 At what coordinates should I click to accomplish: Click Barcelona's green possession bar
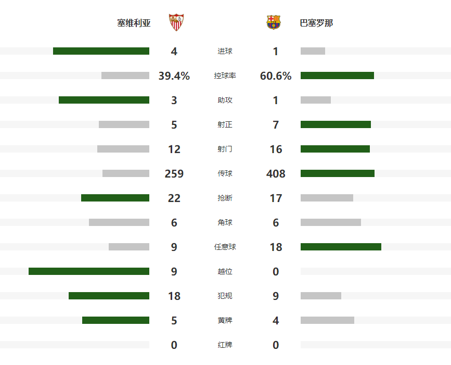point(337,75)
